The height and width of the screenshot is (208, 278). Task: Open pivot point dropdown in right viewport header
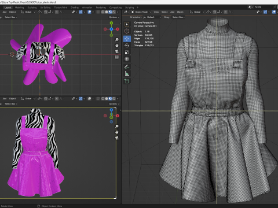(209, 12)
